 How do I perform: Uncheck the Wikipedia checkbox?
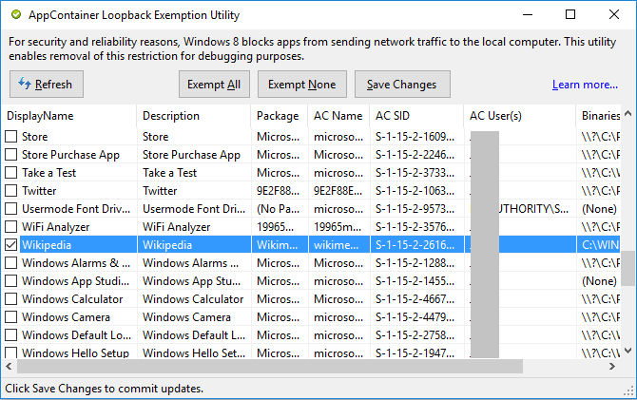[11, 245]
